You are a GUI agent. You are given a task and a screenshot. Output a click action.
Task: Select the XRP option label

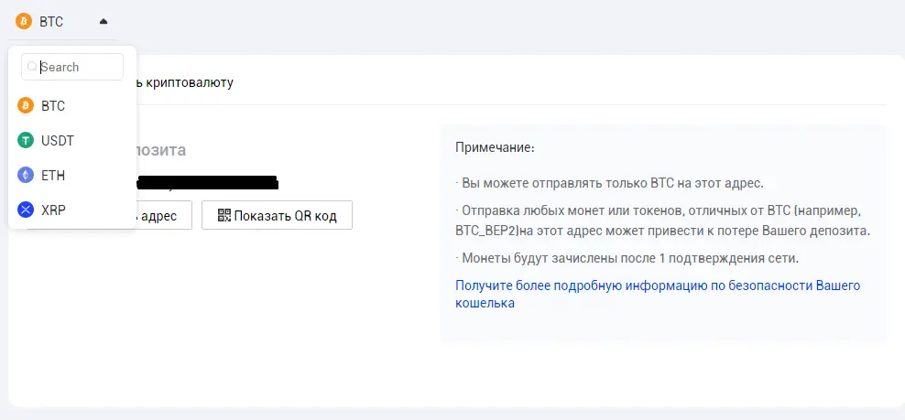pos(54,210)
